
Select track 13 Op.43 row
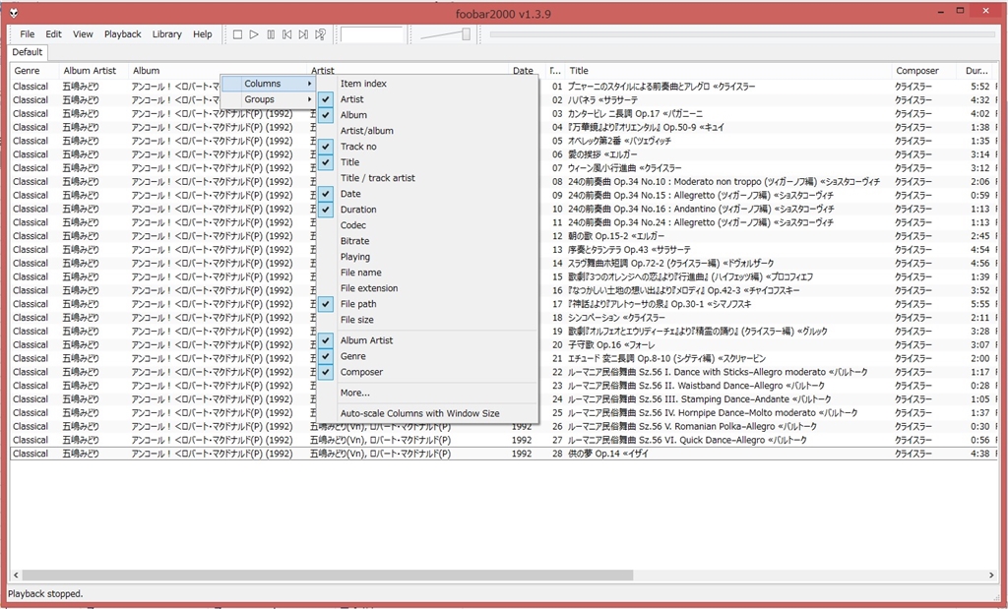tap(503, 249)
